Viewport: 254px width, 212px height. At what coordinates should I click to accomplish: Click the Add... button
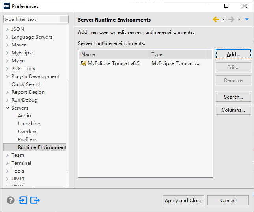pyautogui.click(x=233, y=54)
